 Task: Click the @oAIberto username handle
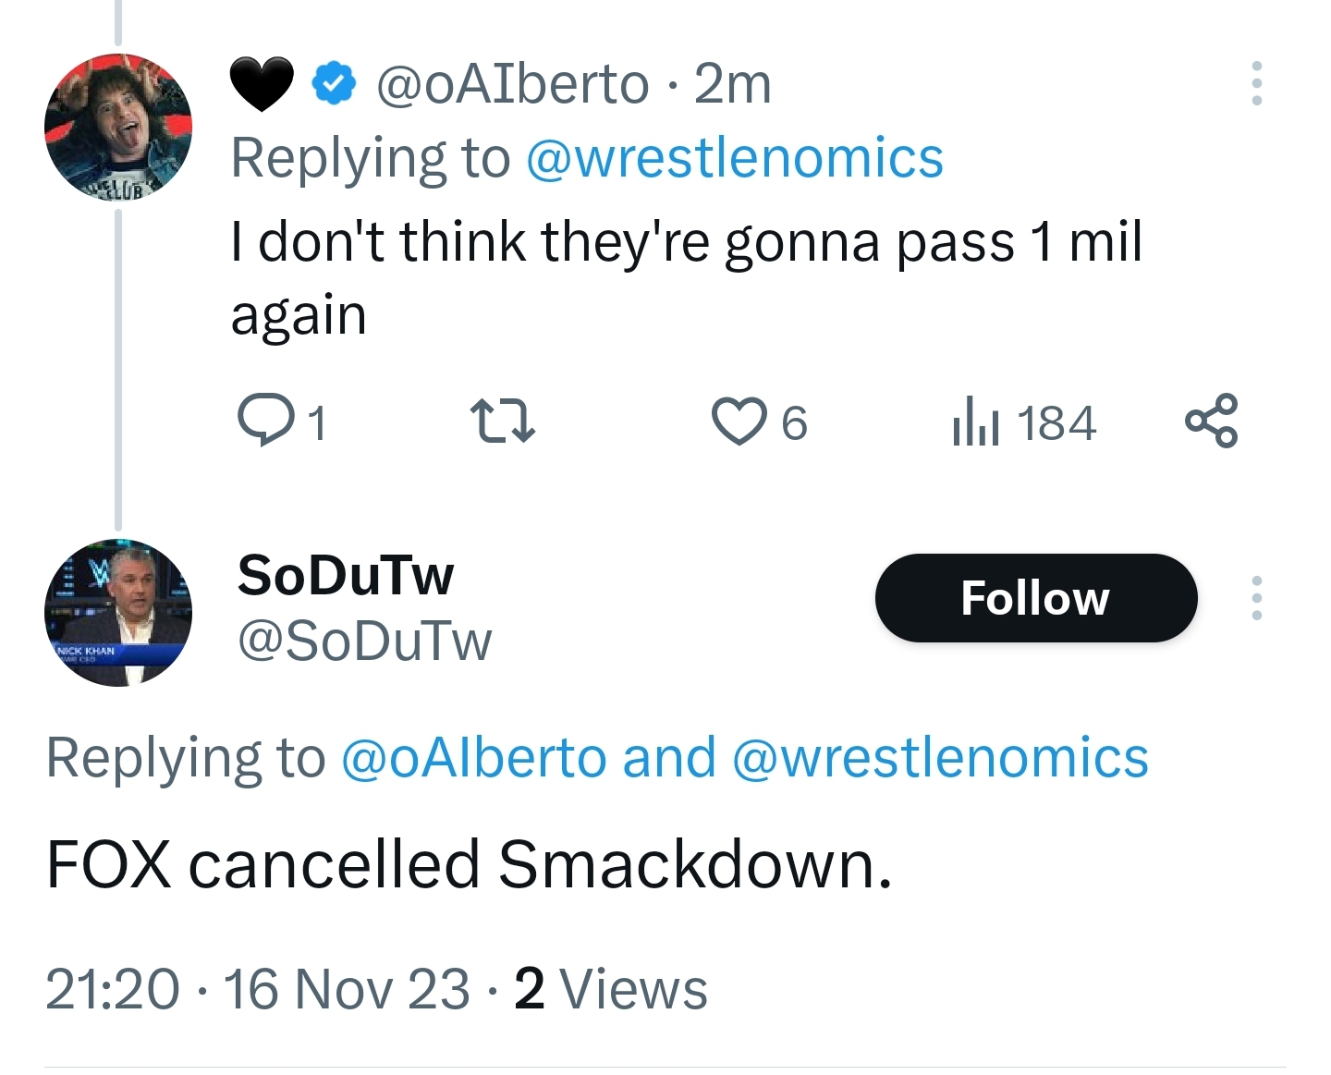pyautogui.click(x=512, y=84)
